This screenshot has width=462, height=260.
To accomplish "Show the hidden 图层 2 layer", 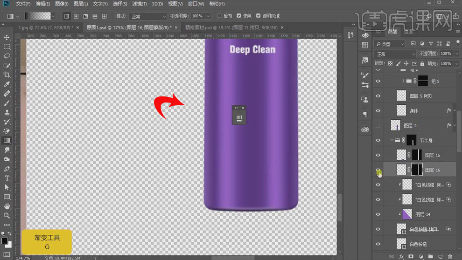I will tap(378, 126).
